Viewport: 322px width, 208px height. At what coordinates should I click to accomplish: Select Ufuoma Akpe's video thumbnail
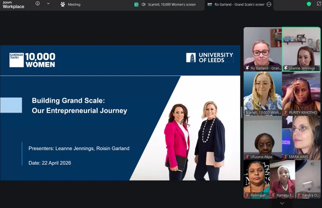point(262,138)
